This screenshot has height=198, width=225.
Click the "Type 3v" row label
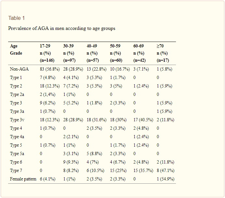pos(17,120)
